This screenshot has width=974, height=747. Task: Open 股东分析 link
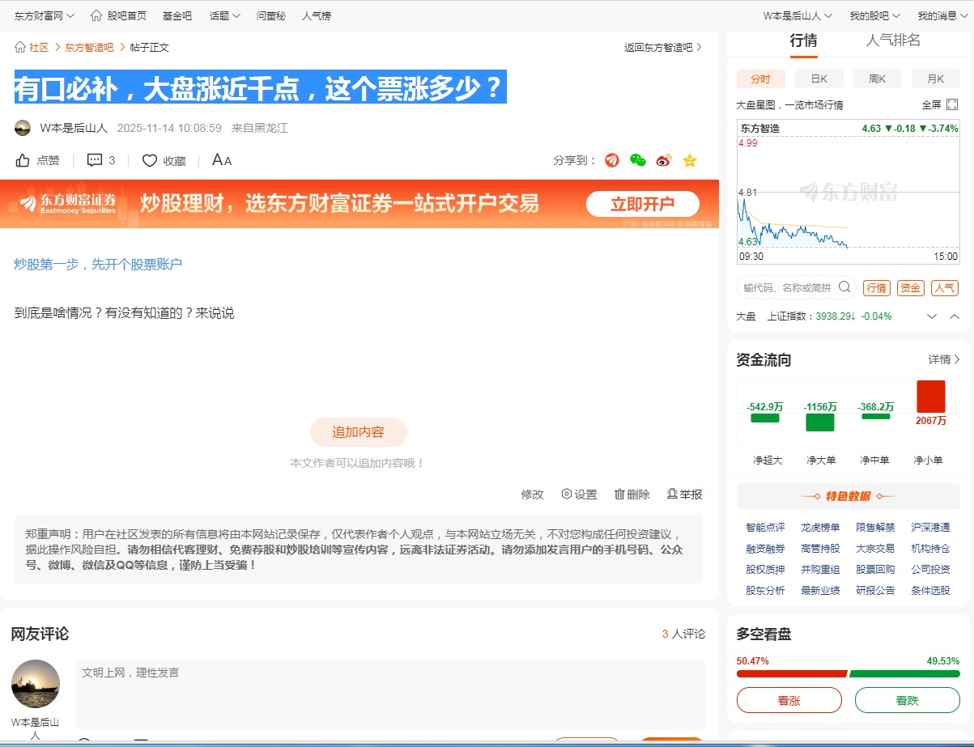point(765,590)
